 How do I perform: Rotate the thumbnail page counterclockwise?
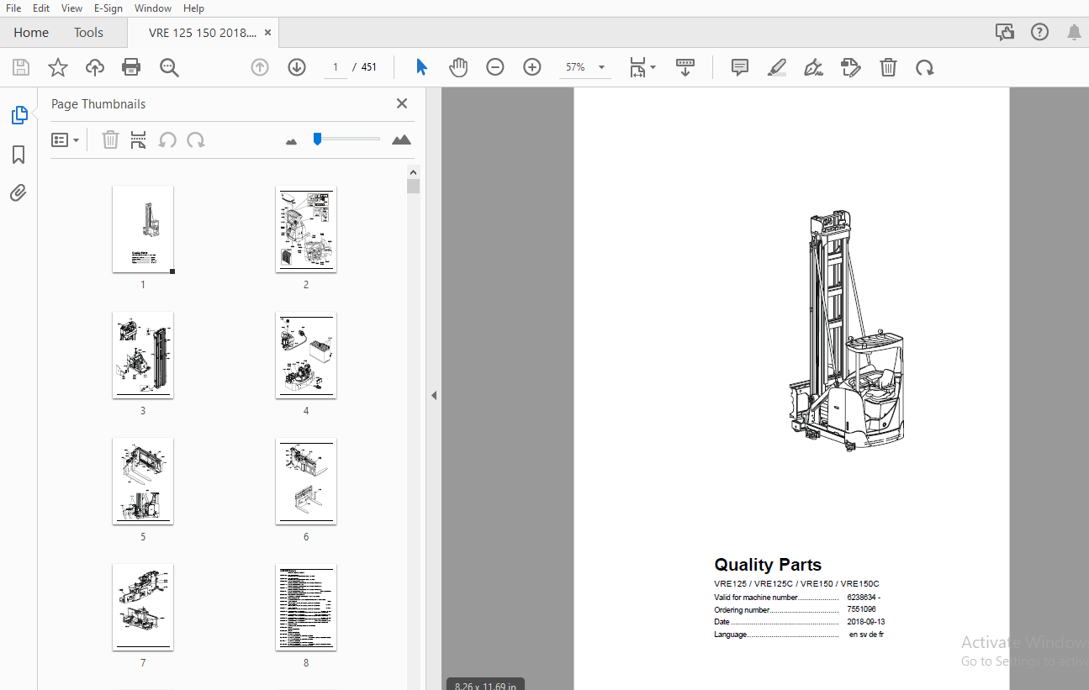(167, 140)
